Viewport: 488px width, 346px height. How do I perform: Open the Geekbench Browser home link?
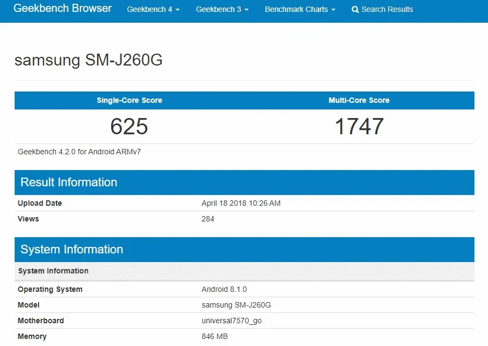[62, 8]
